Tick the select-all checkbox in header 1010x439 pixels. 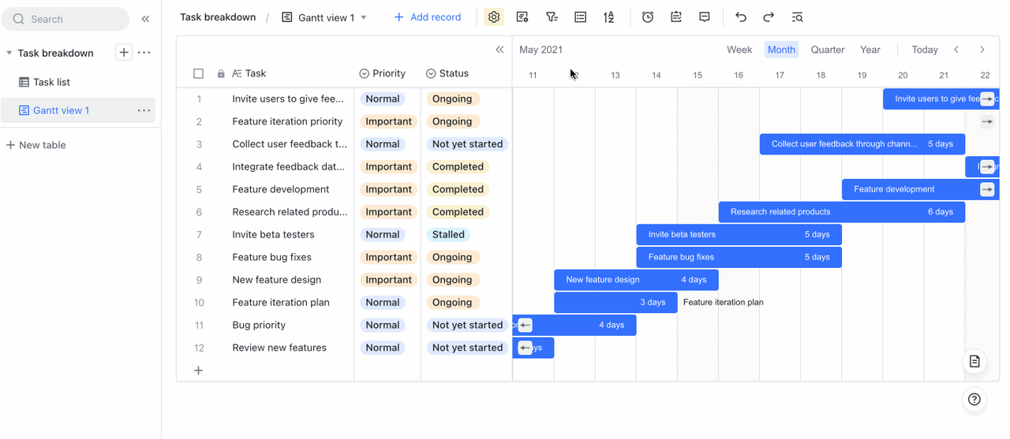tap(199, 73)
